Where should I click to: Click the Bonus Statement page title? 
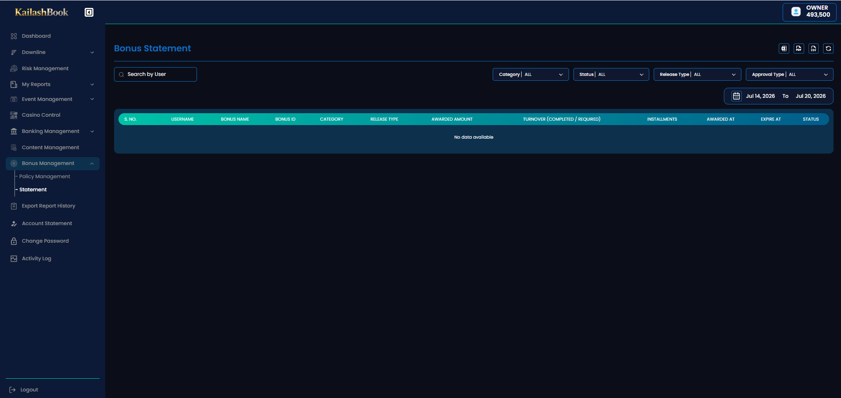coord(152,48)
